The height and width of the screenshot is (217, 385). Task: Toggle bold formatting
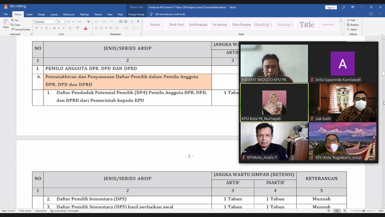tap(36, 28)
